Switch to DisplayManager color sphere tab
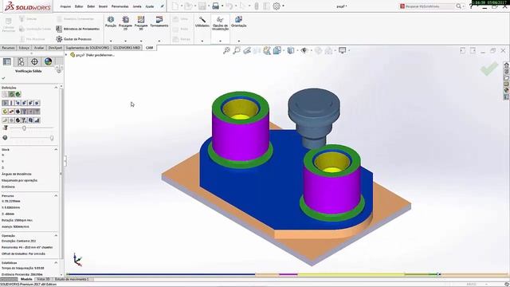The height and width of the screenshot is (287, 510). 48,61
